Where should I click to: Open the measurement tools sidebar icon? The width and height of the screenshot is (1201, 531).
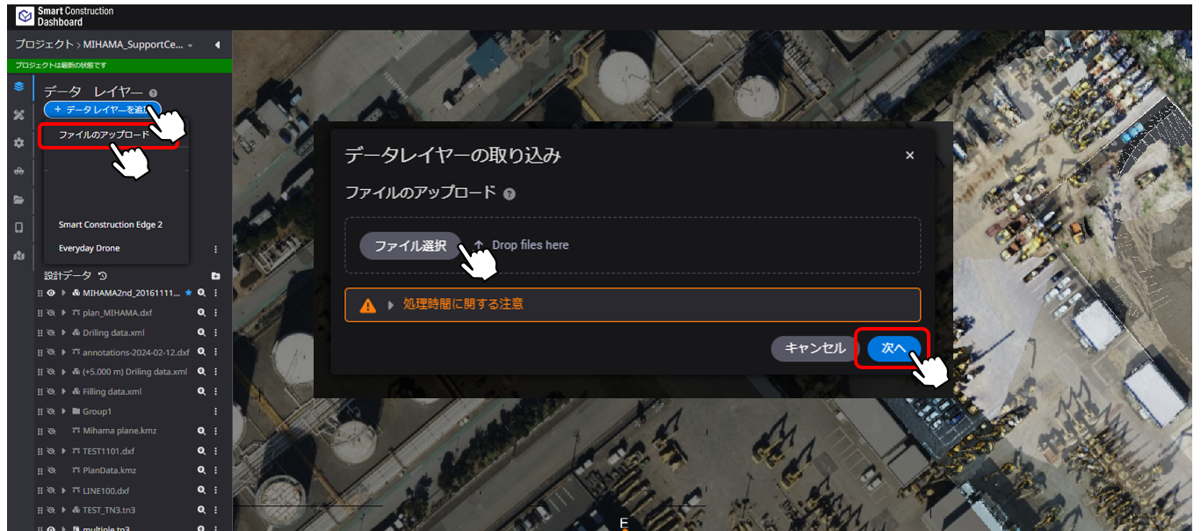click(x=18, y=114)
